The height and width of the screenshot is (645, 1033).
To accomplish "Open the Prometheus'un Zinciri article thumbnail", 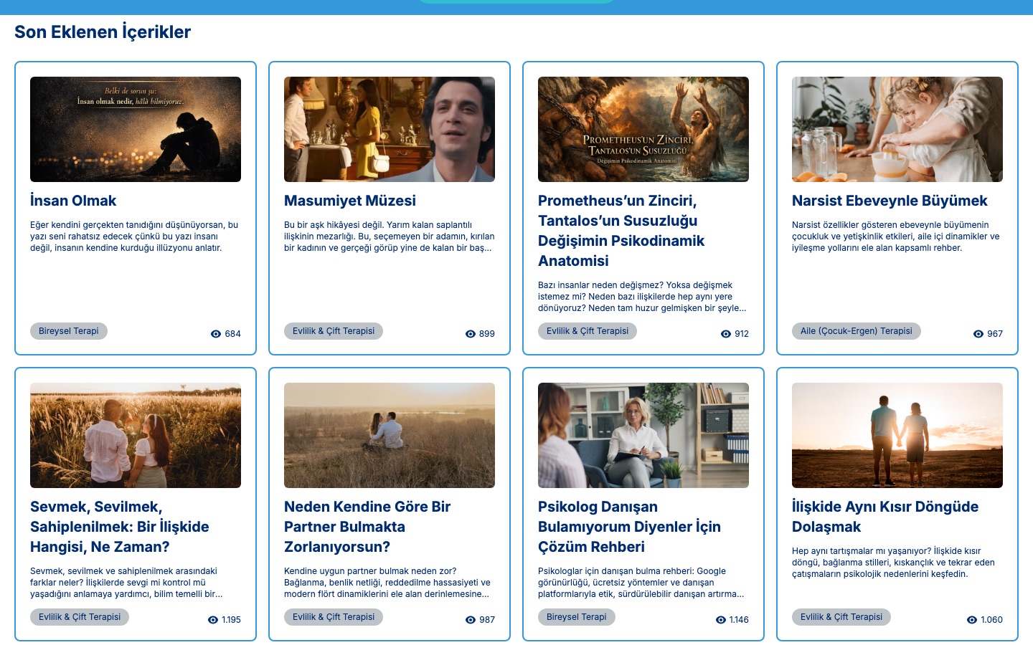I will (643, 129).
